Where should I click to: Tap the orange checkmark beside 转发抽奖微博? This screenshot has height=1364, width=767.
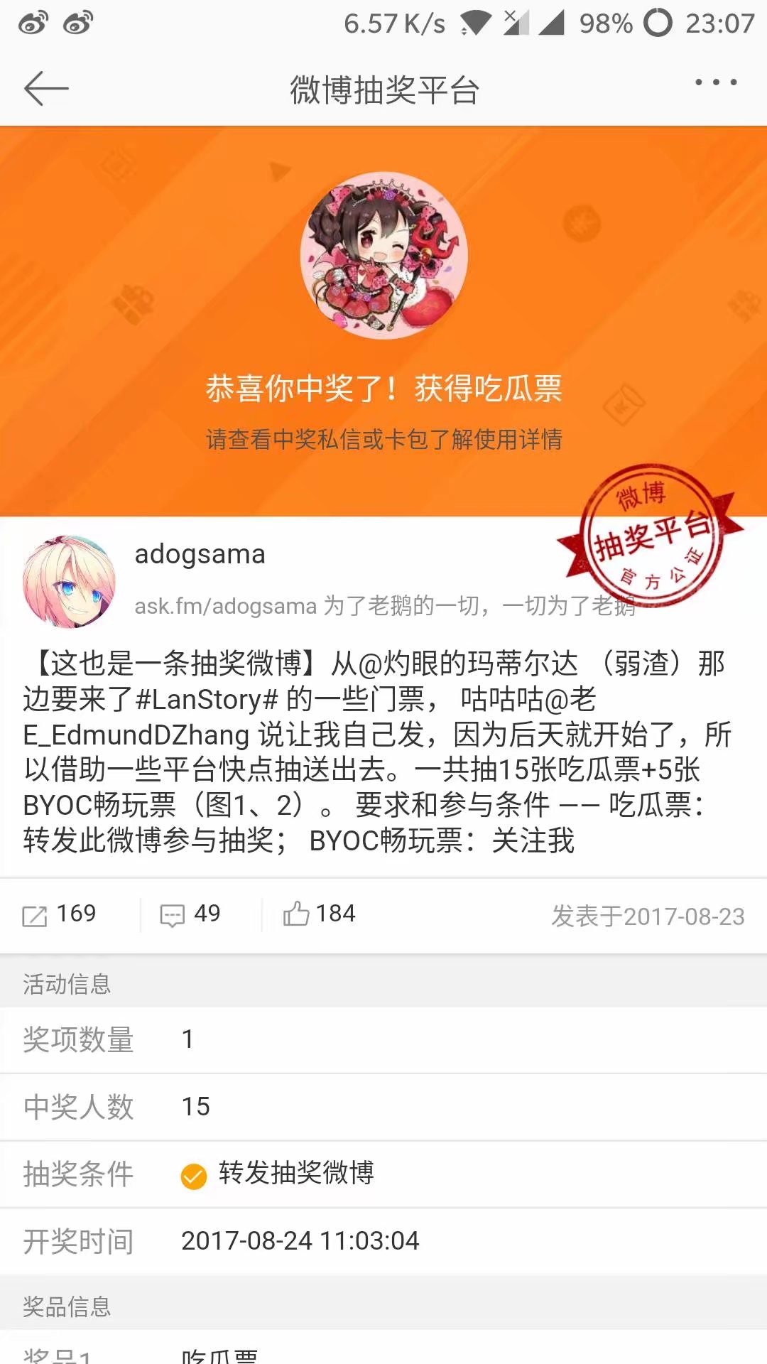click(x=193, y=1176)
